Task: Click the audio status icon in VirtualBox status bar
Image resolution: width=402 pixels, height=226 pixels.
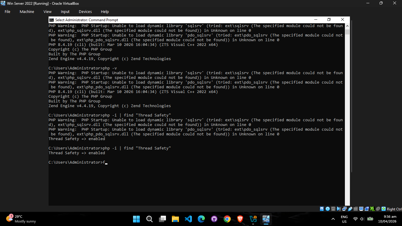Action: coord(339,209)
